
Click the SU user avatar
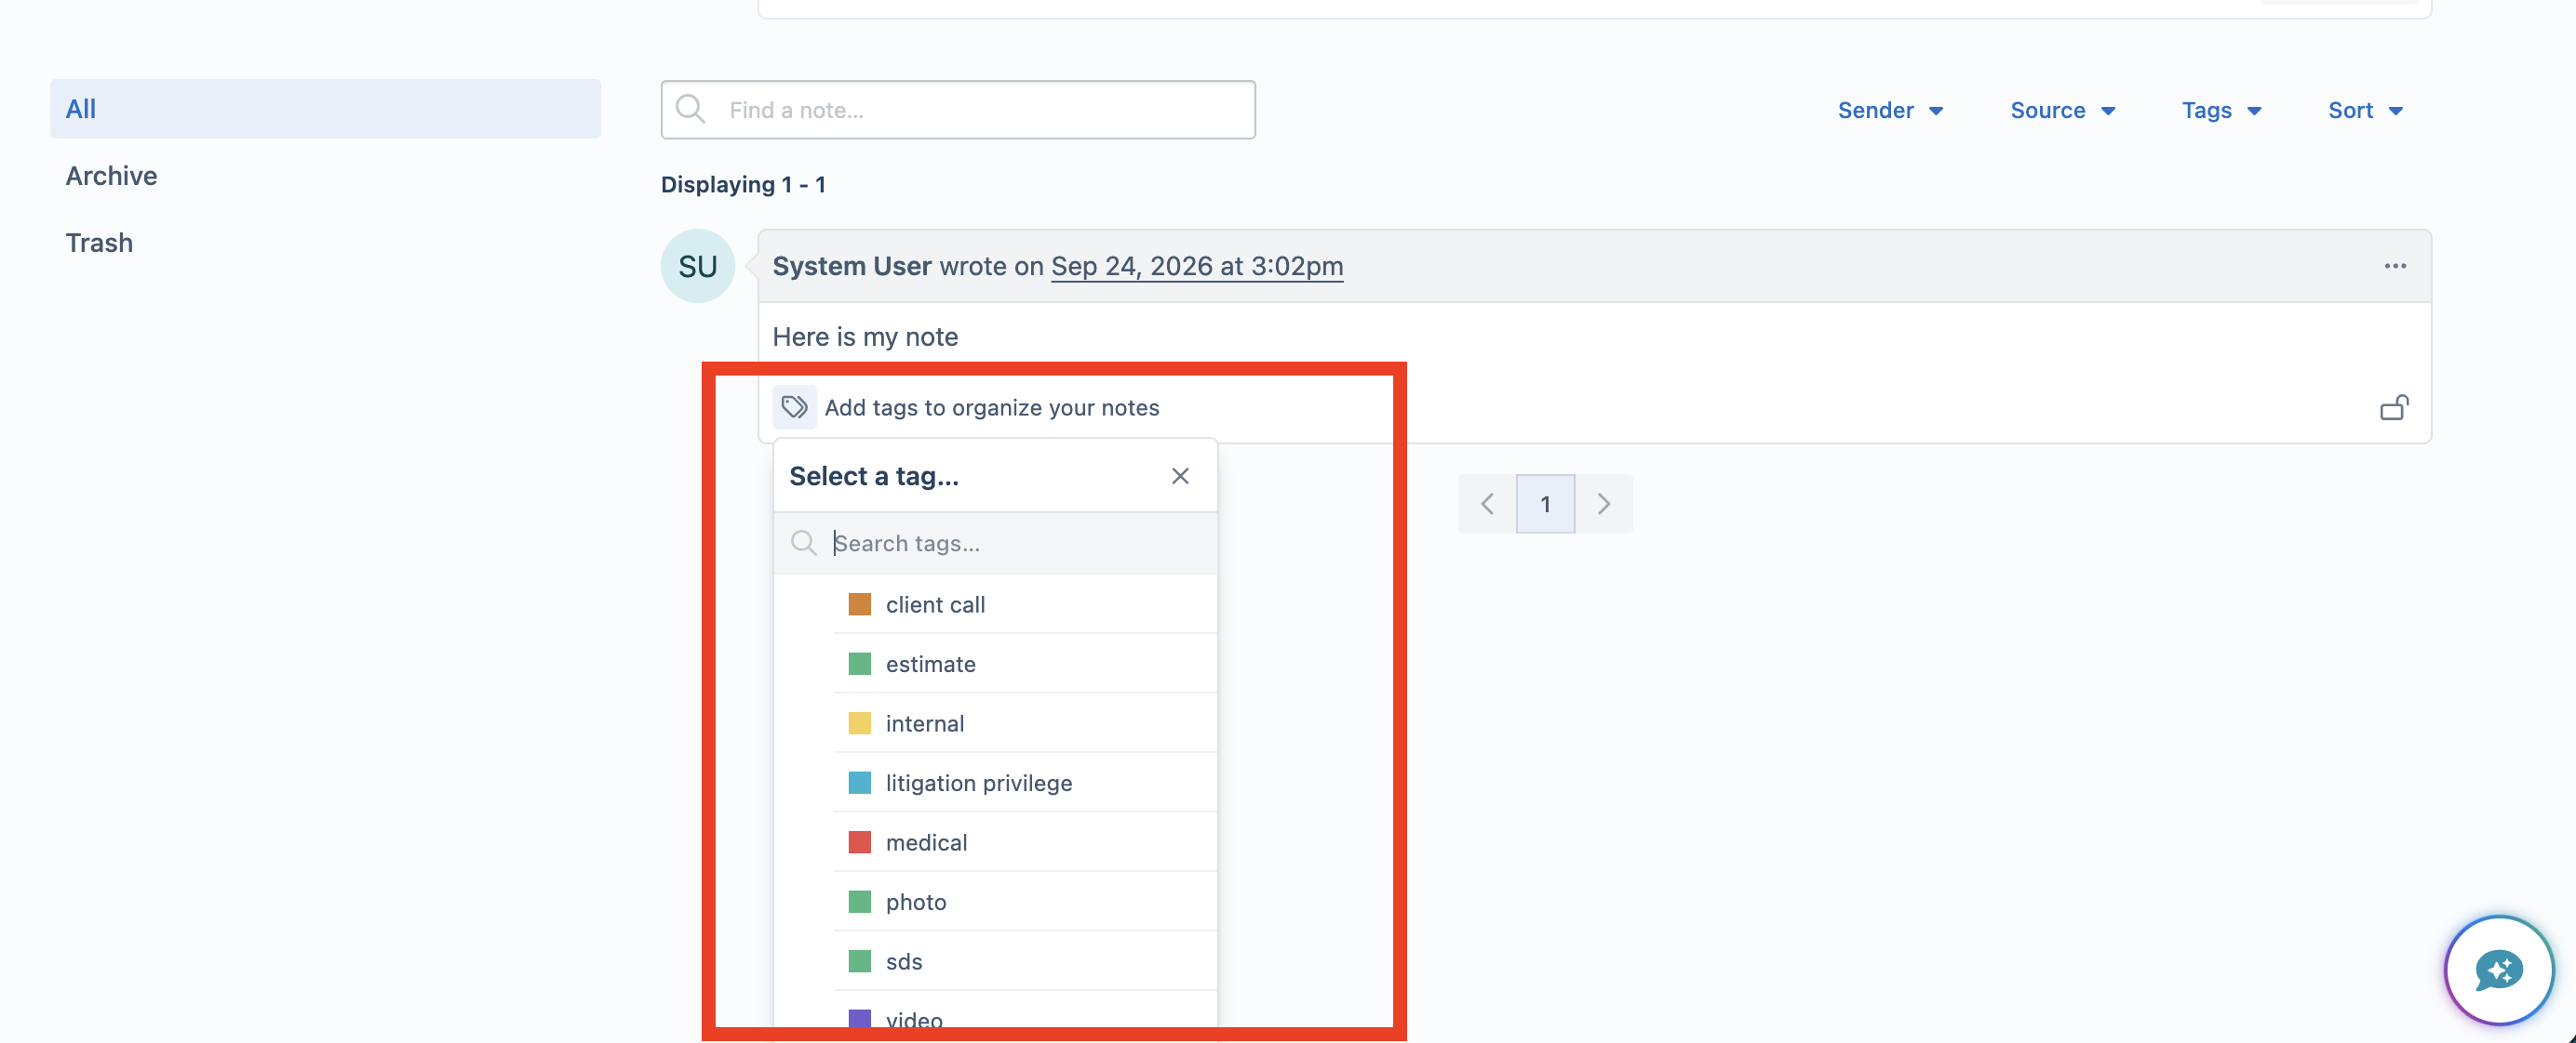click(697, 266)
